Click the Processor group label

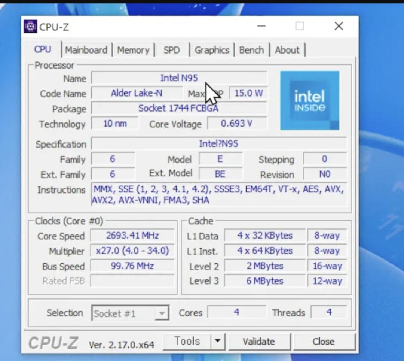[54, 65]
